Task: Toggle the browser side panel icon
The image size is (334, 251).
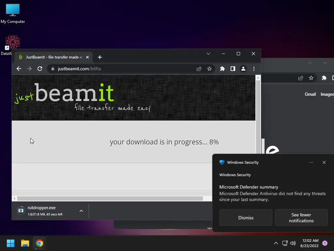Action: pos(233,69)
